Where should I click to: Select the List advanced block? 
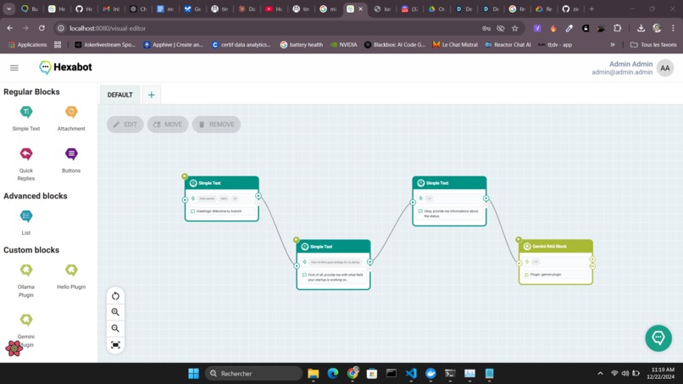(26, 223)
